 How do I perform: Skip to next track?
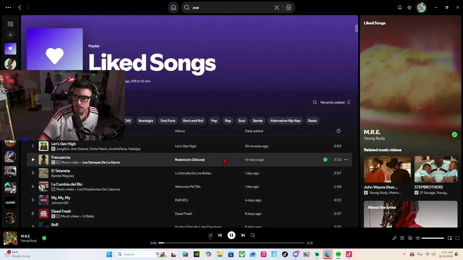[243, 235]
